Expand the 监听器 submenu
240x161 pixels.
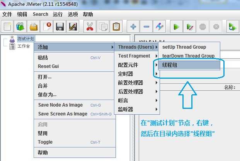click(x=137, y=109)
